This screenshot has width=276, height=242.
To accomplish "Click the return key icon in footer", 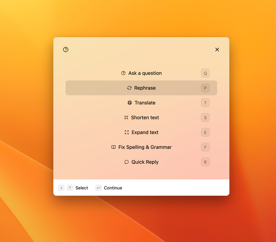I will (98, 188).
